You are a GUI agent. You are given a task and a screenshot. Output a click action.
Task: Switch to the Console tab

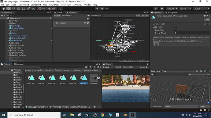(x=18, y=64)
